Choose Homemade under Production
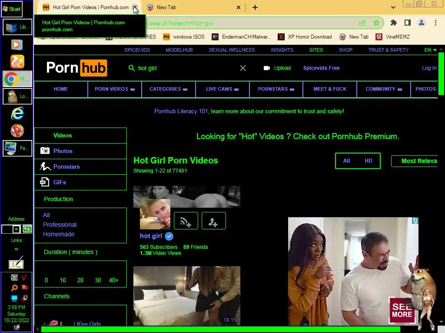 point(59,234)
